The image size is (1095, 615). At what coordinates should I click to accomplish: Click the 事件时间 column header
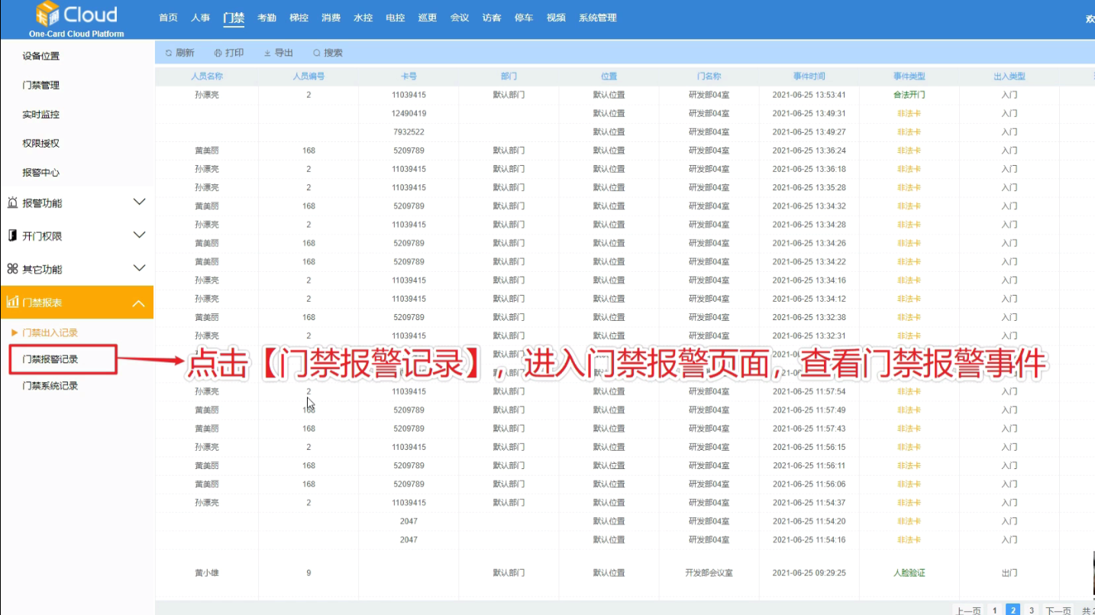click(809, 76)
